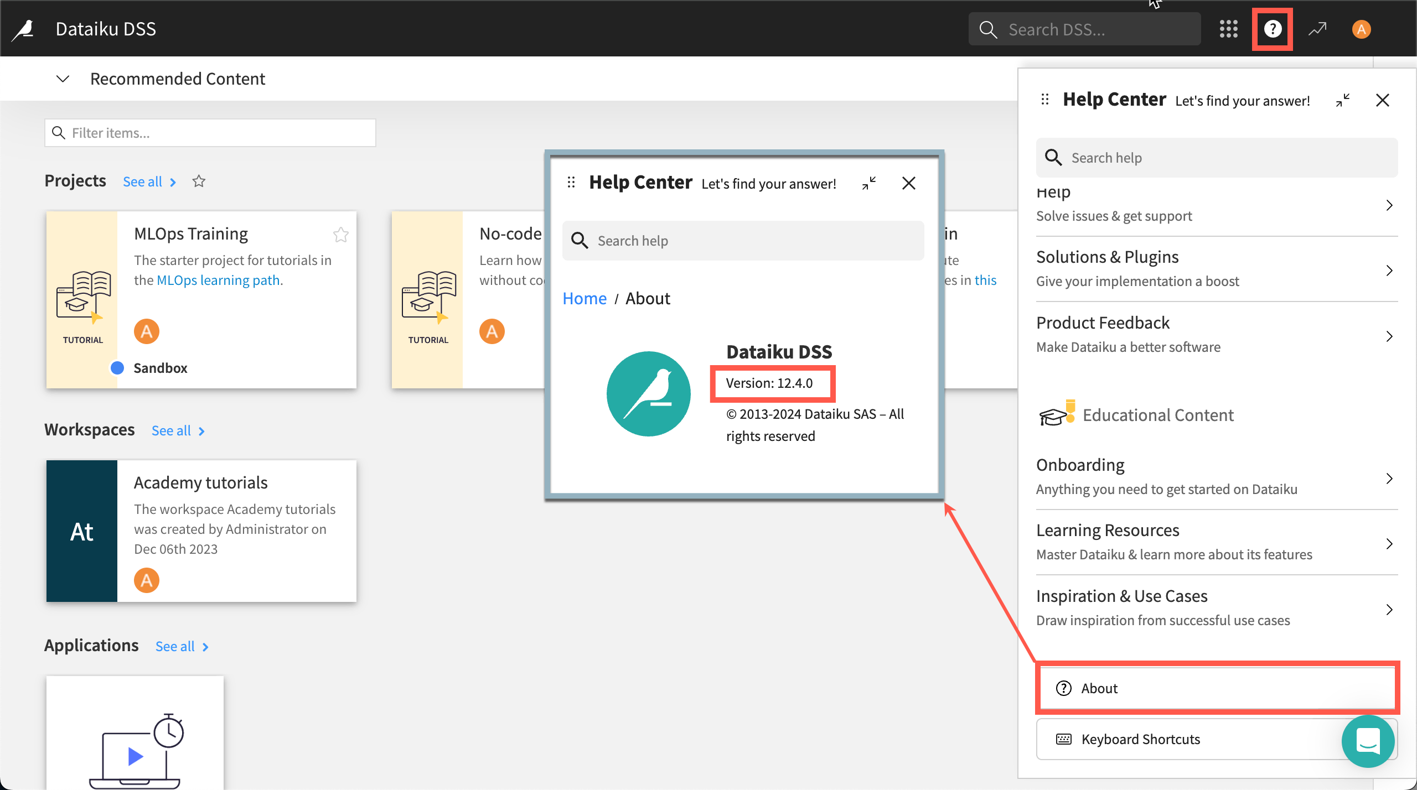Open the activity trend arrow icon
This screenshot has width=1417, height=790.
(1317, 29)
